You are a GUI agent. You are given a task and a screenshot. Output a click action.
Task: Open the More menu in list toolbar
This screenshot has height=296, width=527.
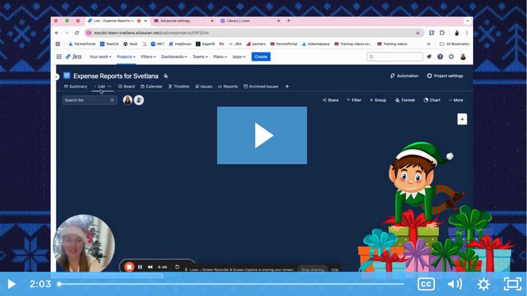tap(456, 100)
